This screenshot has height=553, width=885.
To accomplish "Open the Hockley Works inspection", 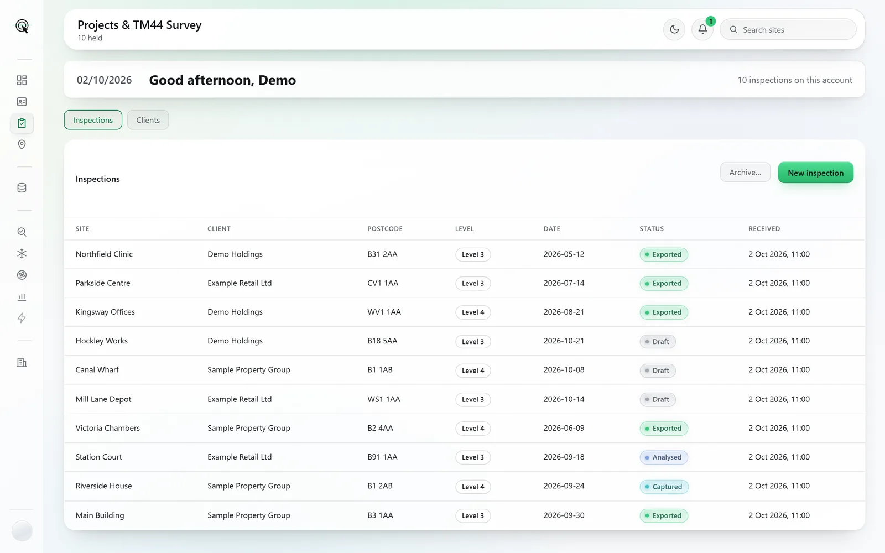I will pos(465,341).
